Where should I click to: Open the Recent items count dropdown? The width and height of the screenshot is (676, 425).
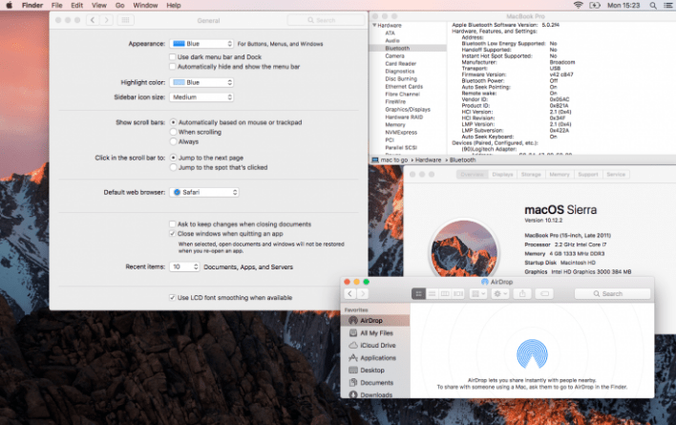(x=184, y=266)
